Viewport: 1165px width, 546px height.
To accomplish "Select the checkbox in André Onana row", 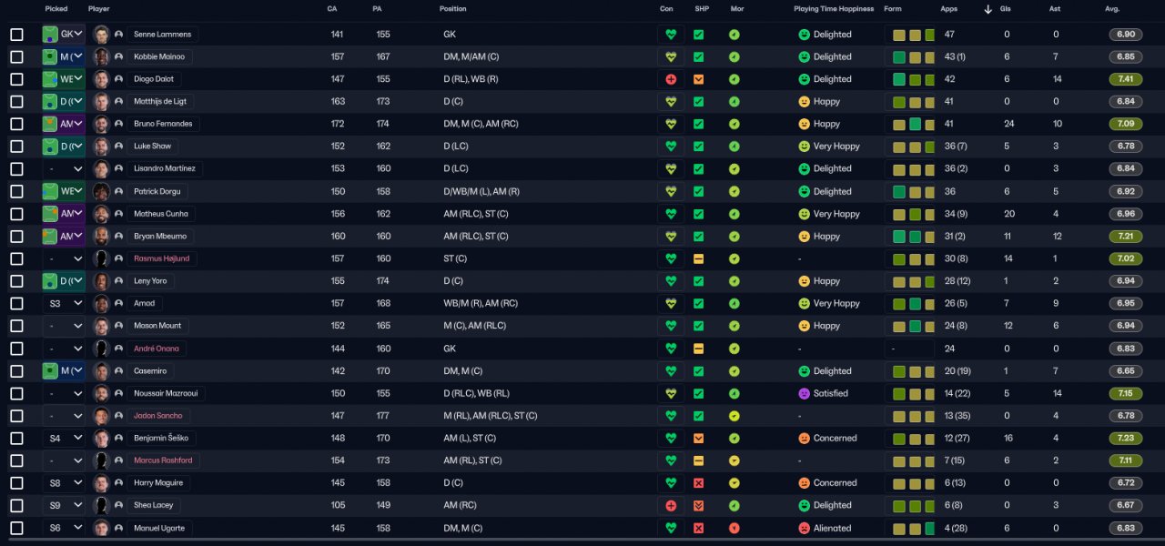I will pyautogui.click(x=16, y=349).
